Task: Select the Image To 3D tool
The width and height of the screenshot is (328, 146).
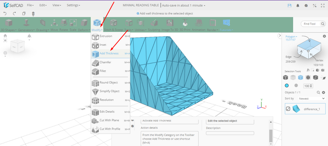Action: pos(169,24)
